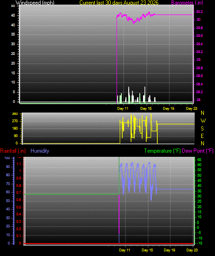Viewport: 215px width, 256px height.
Task: Click 'Day 15' label under windspeed chart
Action: click(146, 108)
